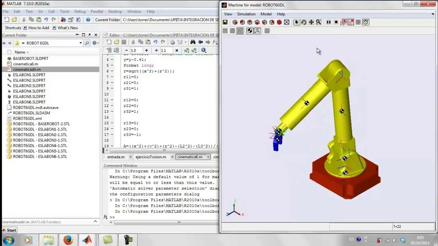The height and width of the screenshot is (246, 438).
Task: Toggle center of gravity display icon
Action: [x=250, y=31]
